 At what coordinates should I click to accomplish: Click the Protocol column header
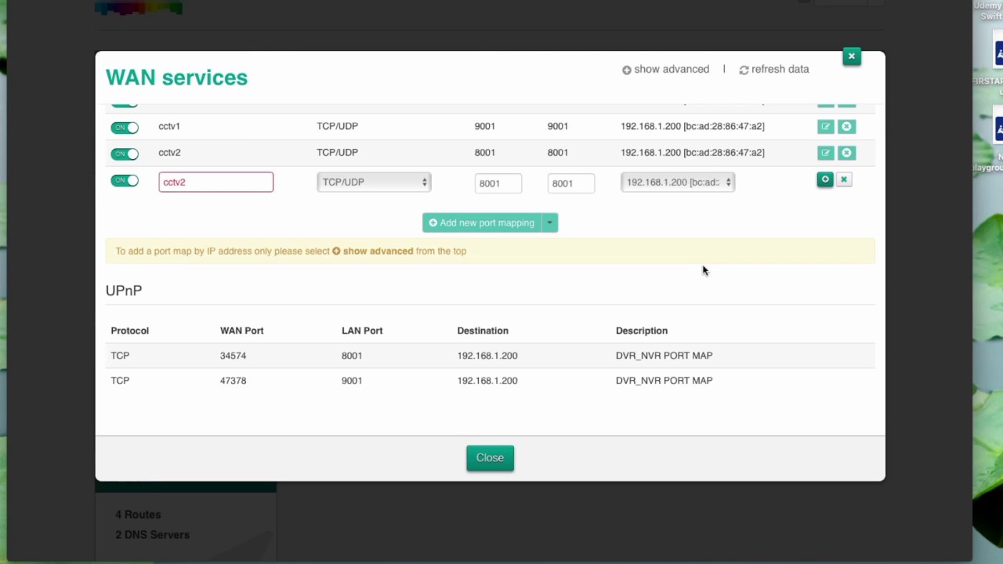(129, 331)
